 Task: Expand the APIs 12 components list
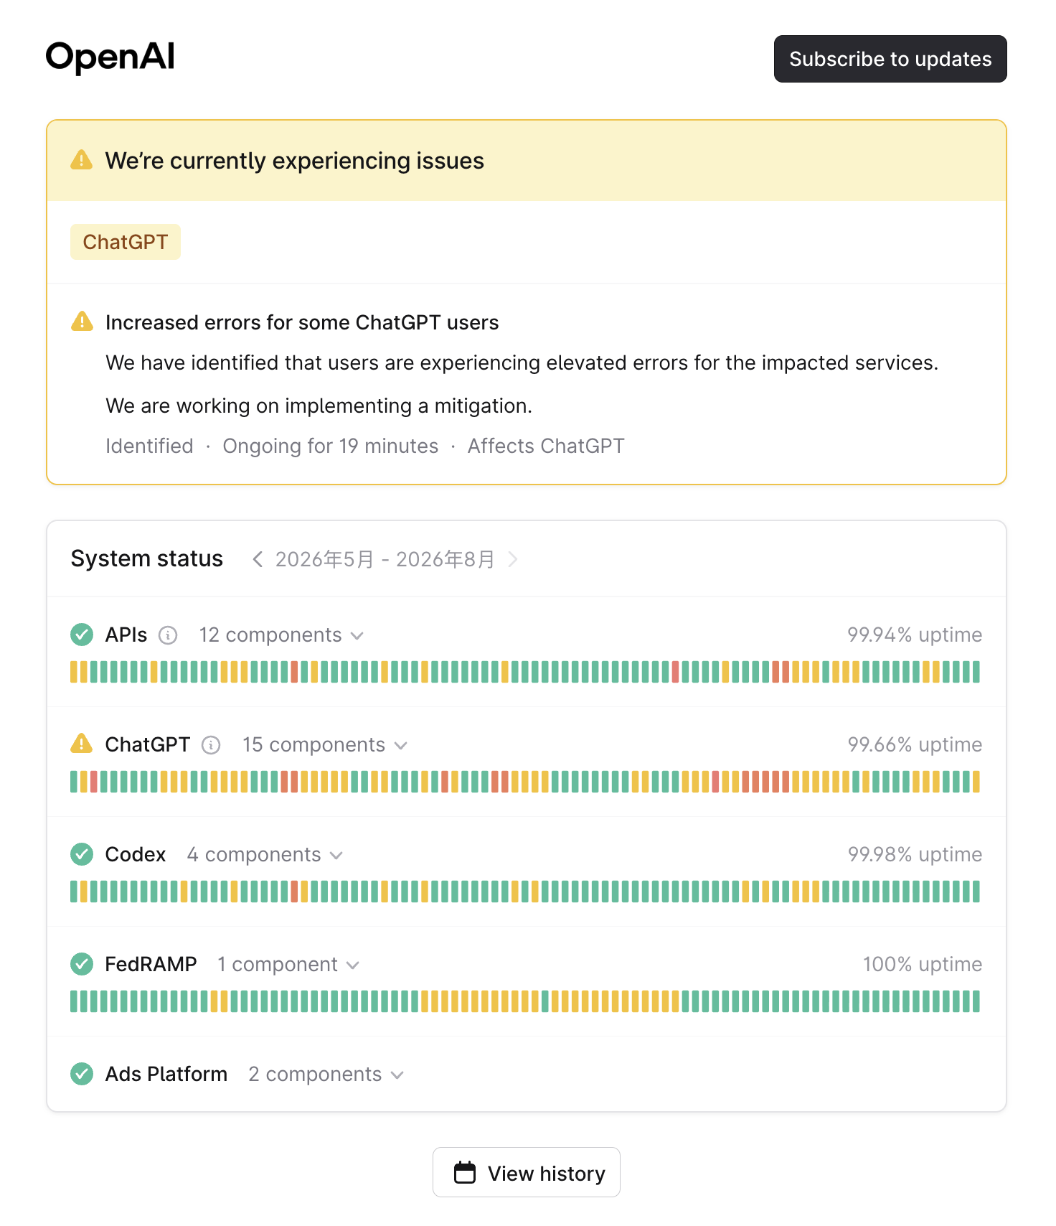click(281, 635)
